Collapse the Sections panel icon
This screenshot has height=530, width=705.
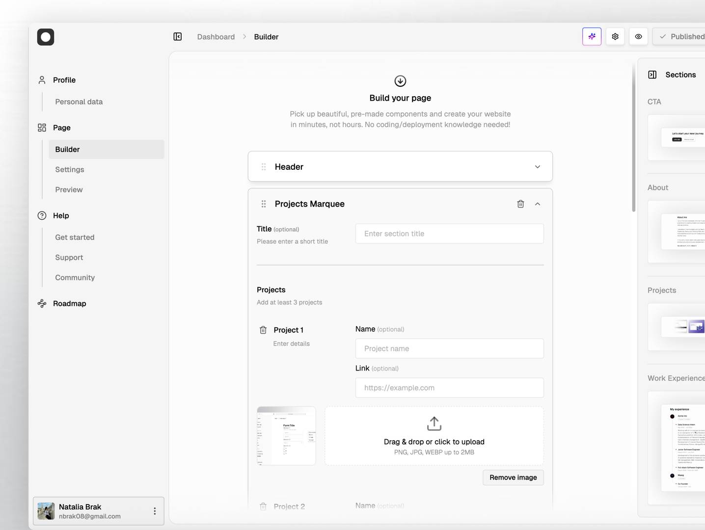[652, 75]
